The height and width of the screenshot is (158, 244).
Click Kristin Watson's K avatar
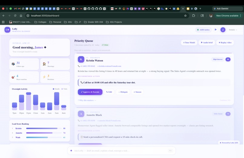pos(81,59)
